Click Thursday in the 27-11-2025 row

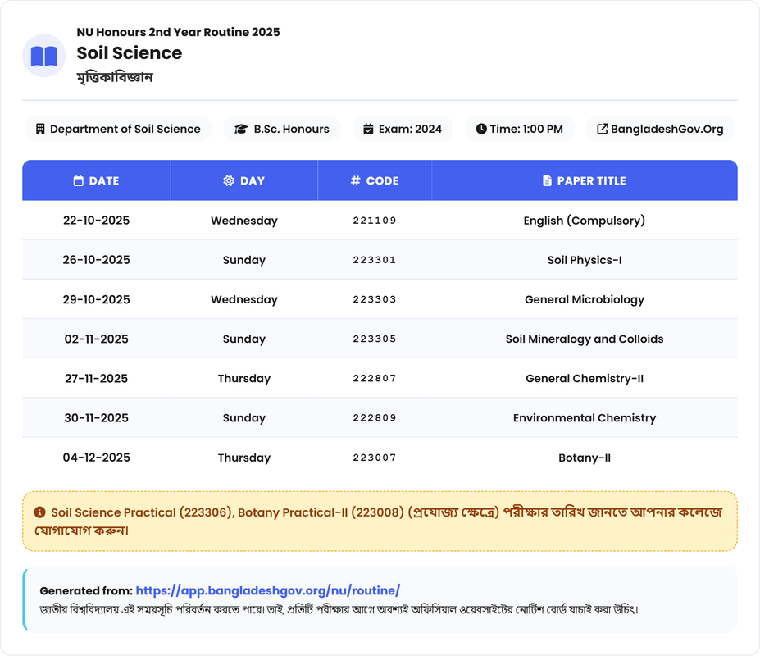coord(244,379)
